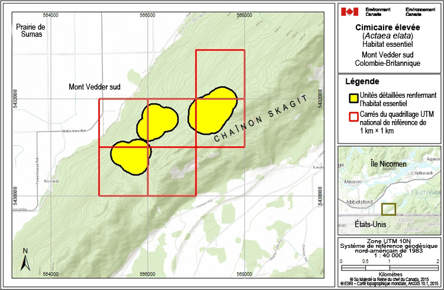Click the "Mont Vedder sud" label on the map
The width and height of the screenshot is (444, 290).
click(95, 87)
